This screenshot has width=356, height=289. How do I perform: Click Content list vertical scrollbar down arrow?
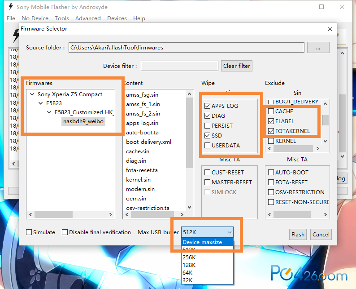tap(190, 207)
